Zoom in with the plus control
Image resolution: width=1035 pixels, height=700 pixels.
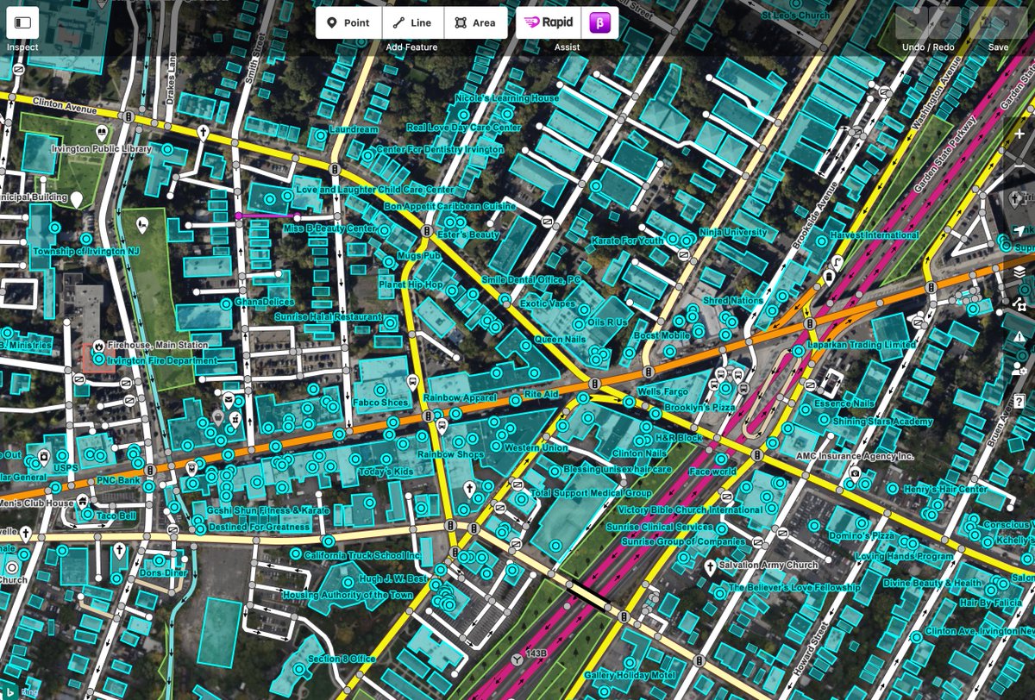pyautogui.click(x=1019, y=134)
